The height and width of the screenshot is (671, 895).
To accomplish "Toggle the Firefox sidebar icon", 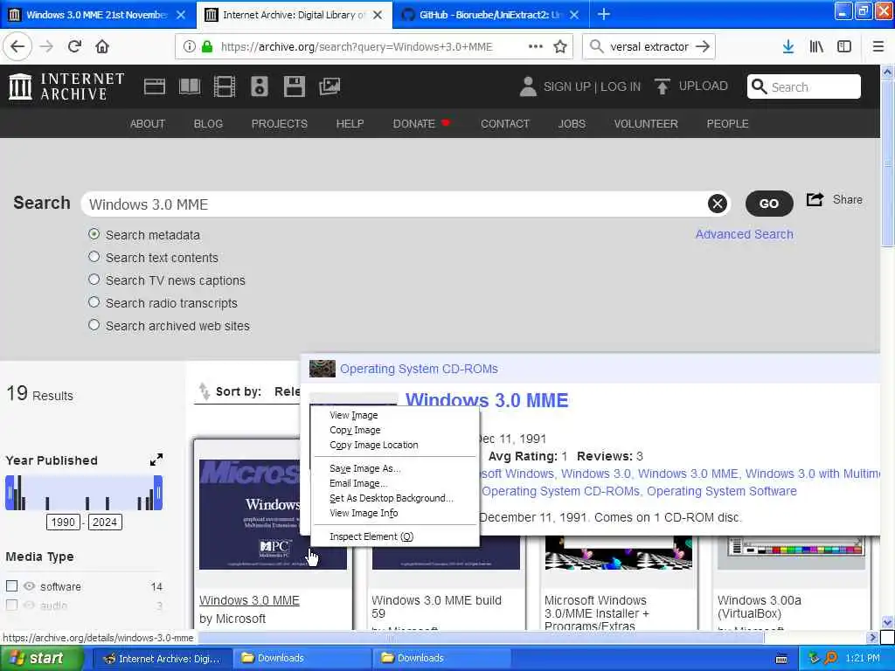I will pyautogui.click(x=844, y=47).
